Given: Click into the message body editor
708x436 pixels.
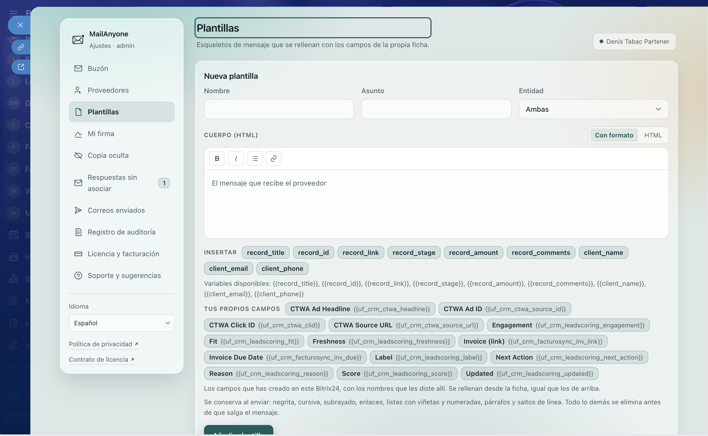Looking at the screenshot, I should 436,204.
